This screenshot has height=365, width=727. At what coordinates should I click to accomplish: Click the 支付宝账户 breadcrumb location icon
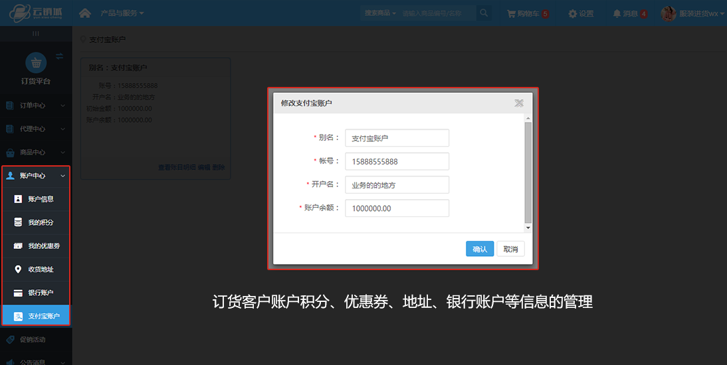click(84, 39)
